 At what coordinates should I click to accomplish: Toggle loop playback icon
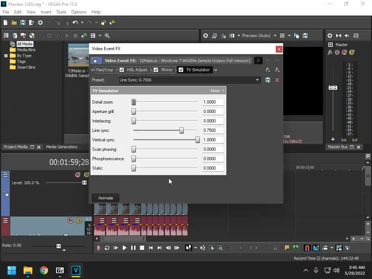(107, 248)
